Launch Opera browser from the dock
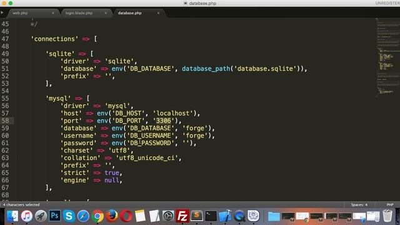 pyautogui.click(x=126, y=216)
